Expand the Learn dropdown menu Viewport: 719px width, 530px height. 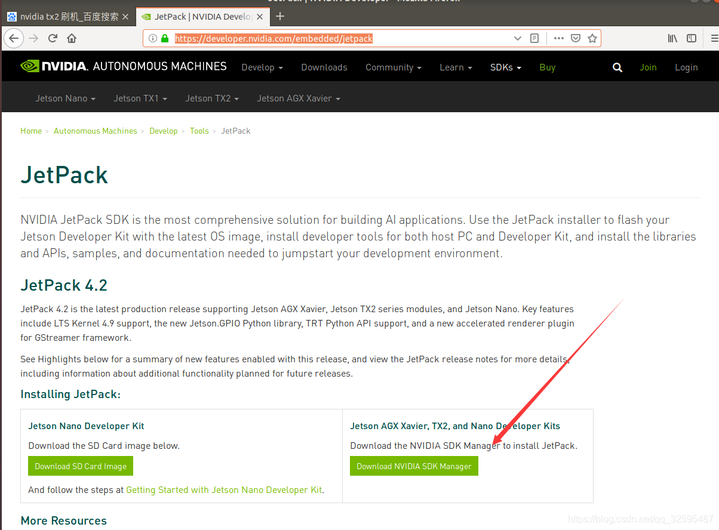point(456,67)
